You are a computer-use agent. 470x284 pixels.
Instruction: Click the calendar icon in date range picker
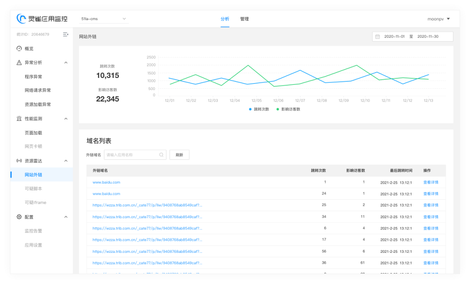pos(378,37)
